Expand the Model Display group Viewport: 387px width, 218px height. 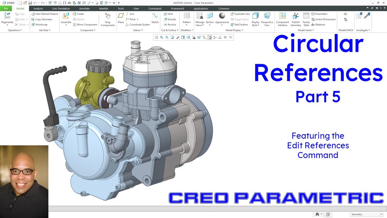(x=234, y=30)
